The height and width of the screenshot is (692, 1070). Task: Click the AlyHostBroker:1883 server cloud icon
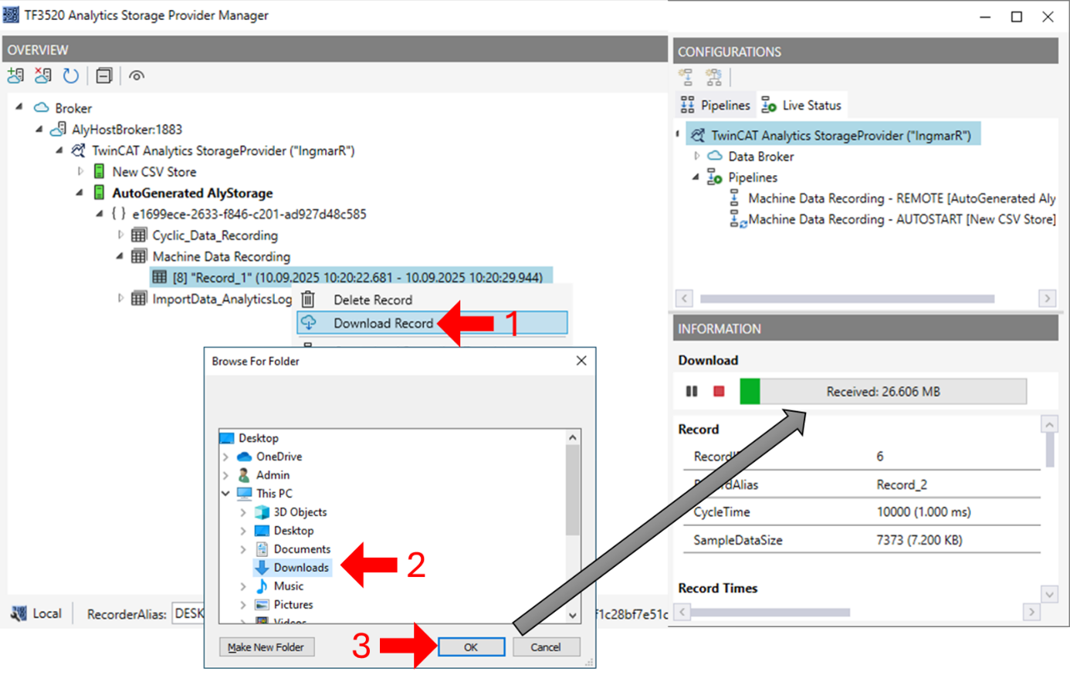point(58,129)
